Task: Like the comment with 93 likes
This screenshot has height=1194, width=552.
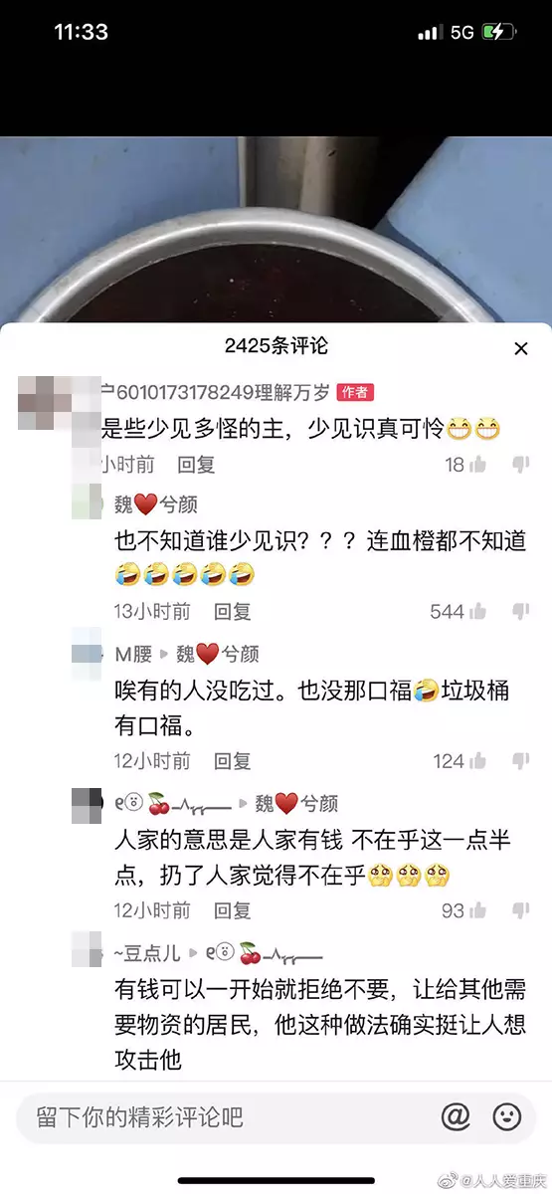Action: 478,909
